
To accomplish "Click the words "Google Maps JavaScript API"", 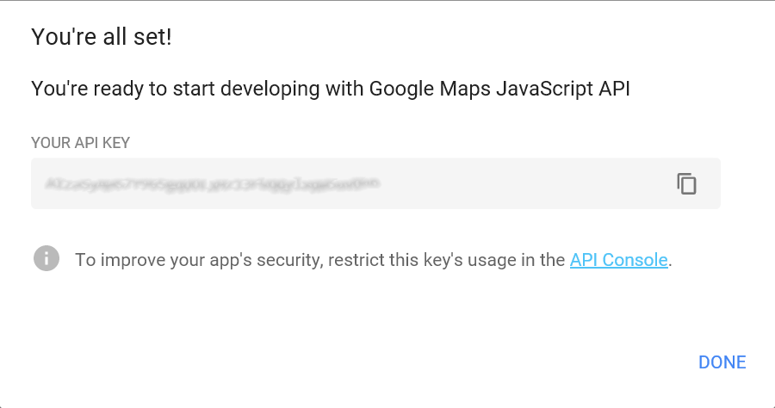I will (x=499, y=89).
